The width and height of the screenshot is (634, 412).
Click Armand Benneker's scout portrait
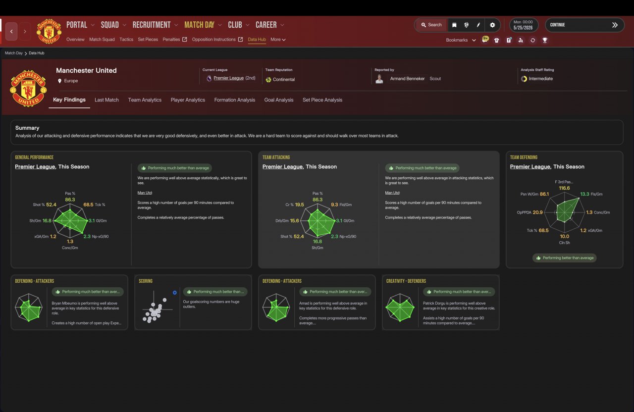[x=379, y=79]
